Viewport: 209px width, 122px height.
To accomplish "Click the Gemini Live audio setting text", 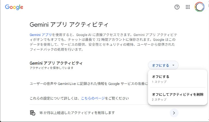I will [x=89, y=84].
